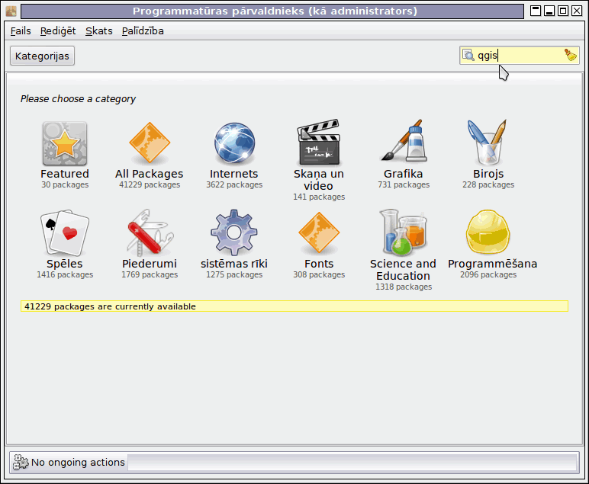Open the sistēmas rīki gear icon
The height and width of the screenshot is (484, 589).
(x=234, y=232)
